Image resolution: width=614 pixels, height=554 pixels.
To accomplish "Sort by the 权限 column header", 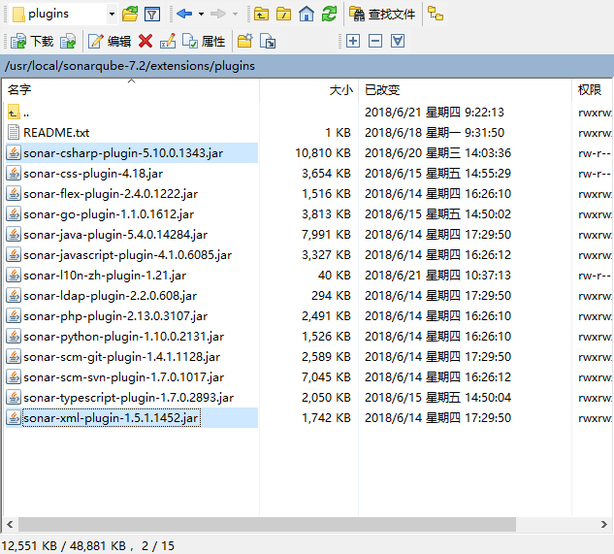I will 593,90.
